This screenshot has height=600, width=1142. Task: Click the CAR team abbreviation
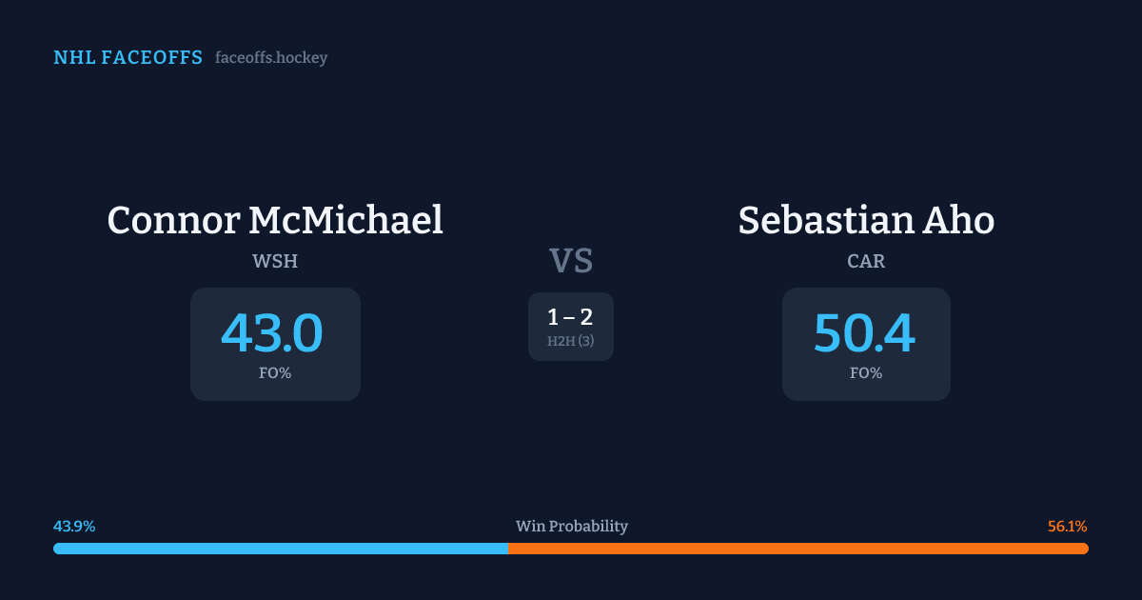coord(866,261)
